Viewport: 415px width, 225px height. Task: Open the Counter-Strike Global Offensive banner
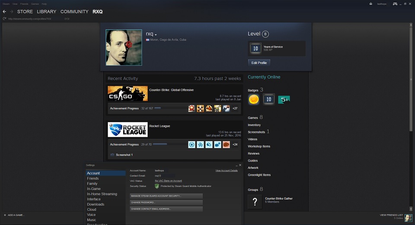click(128, 93)
